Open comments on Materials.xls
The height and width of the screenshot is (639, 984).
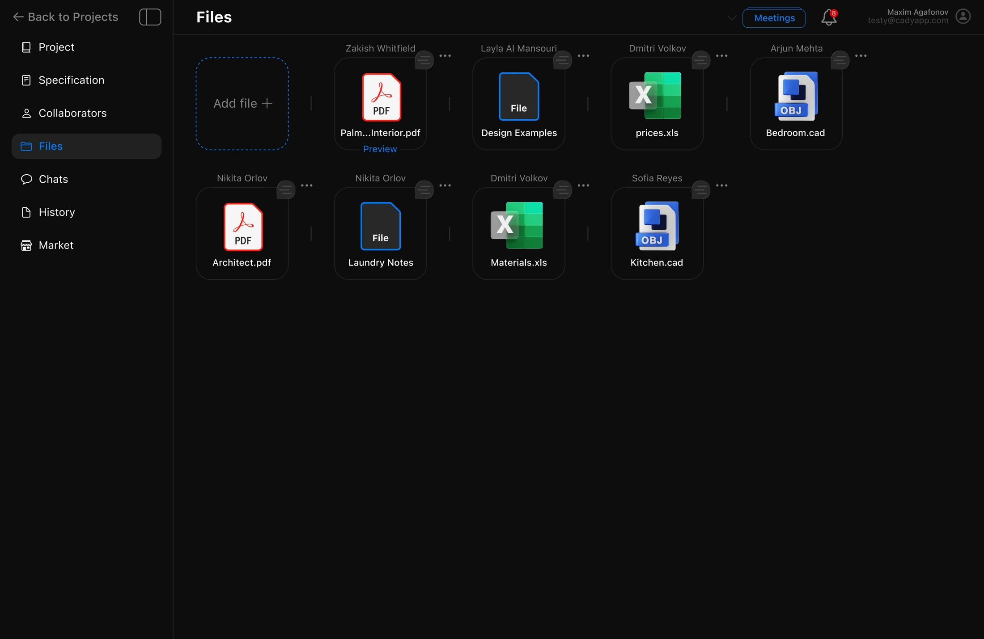tap(563, 189)
